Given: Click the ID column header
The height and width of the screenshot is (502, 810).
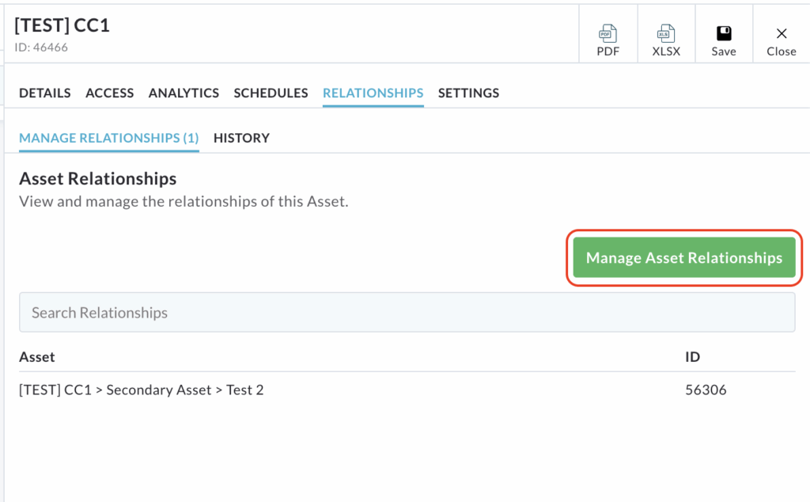Looking at the screenshot, I should tap(692, 357).
